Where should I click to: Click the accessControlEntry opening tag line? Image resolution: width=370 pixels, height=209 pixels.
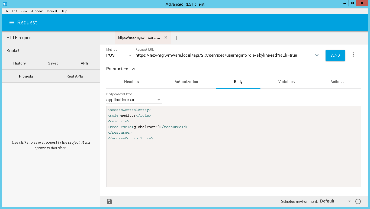click(129, 110)
